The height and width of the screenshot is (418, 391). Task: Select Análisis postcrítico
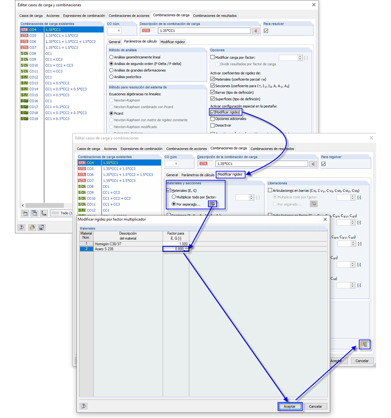(111, 77)
